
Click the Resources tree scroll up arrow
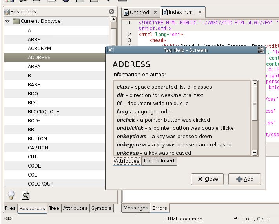113,19
